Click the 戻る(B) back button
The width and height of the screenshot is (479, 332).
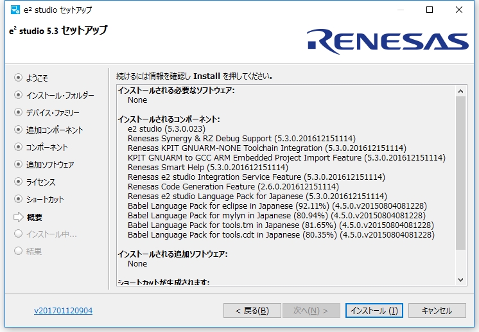(x=252, y=311)
